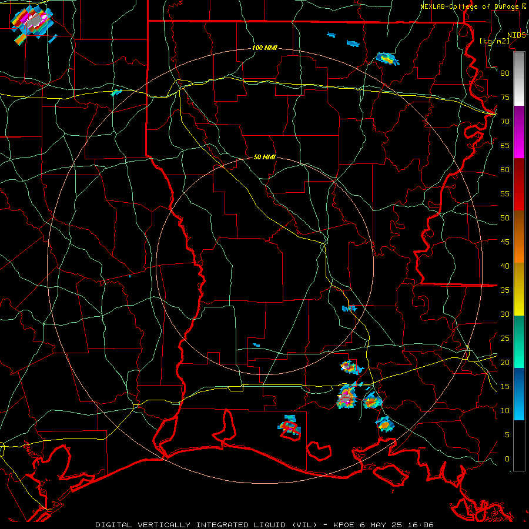Click the intense storm cluster in the upper-left corner
The width and height of the screenshot is (529, 529).
click(x=33, y=24)
